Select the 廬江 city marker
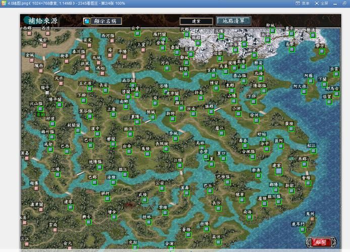 click(x=221, y=133)
